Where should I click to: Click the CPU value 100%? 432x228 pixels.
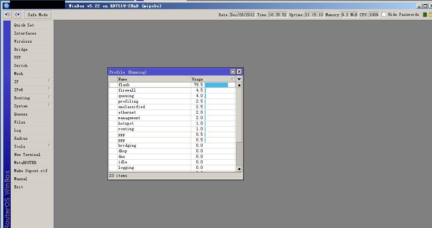click(x=374, y=15)
